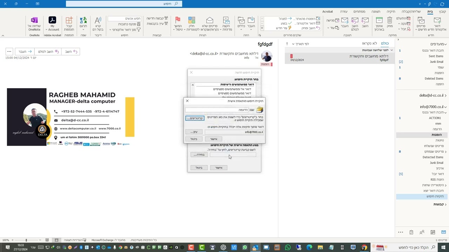Cancel the custom search folder dialog
The height and width of the screenshot is (252, 449).
pyautogui.click(x=194, y=139)
